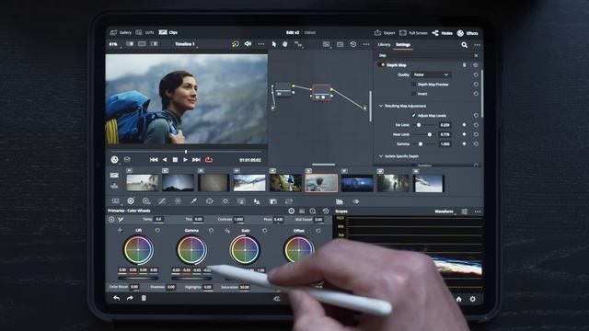The image size is (589, 331).
Task: Select the selected node with red outline
Action: pyautogui.click(x=322, y=92)
